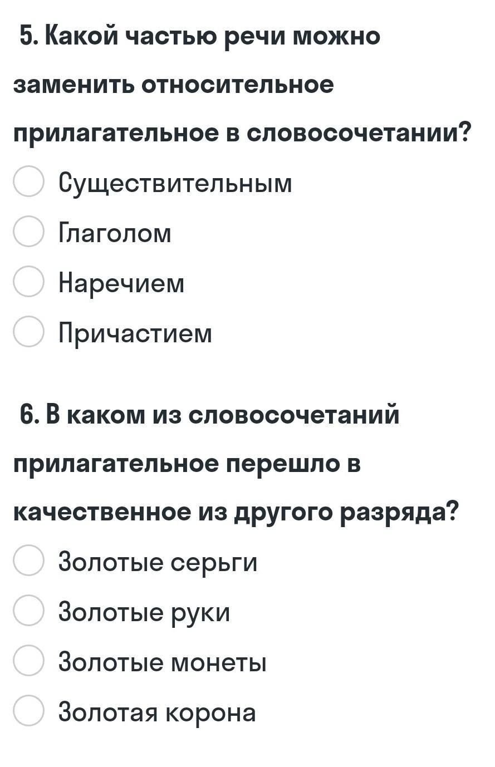Click the answer label text Наречием

[121, 284]
